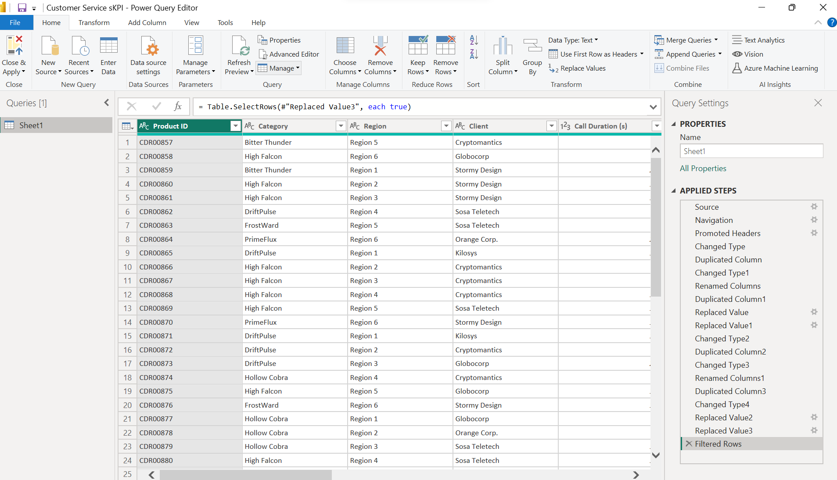Click the fx function button in formula bar
Screen dimensions: 837x480
coord(178,106)
